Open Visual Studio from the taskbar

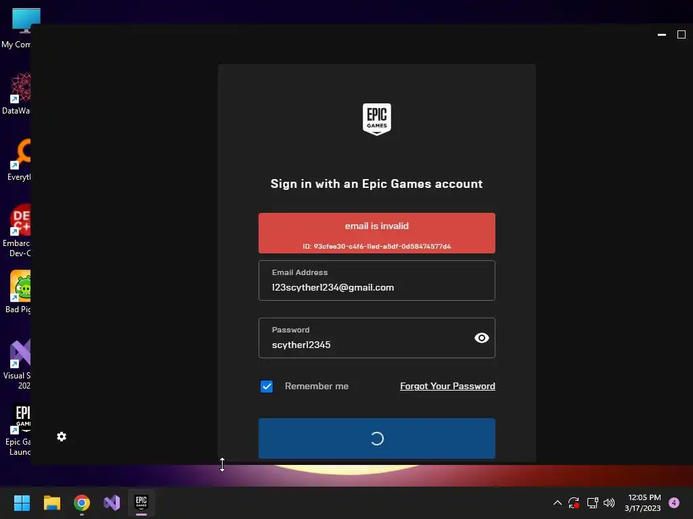pos(112,503)
